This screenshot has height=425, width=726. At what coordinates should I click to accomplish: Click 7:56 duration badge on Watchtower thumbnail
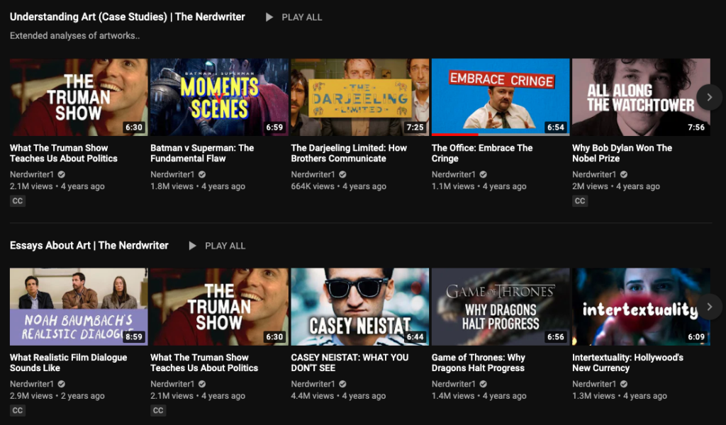click(696, 127)
